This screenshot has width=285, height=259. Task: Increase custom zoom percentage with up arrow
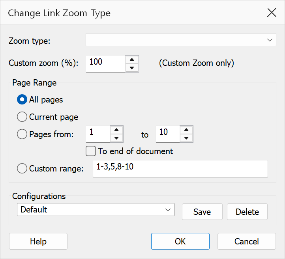tap(132, 60)
